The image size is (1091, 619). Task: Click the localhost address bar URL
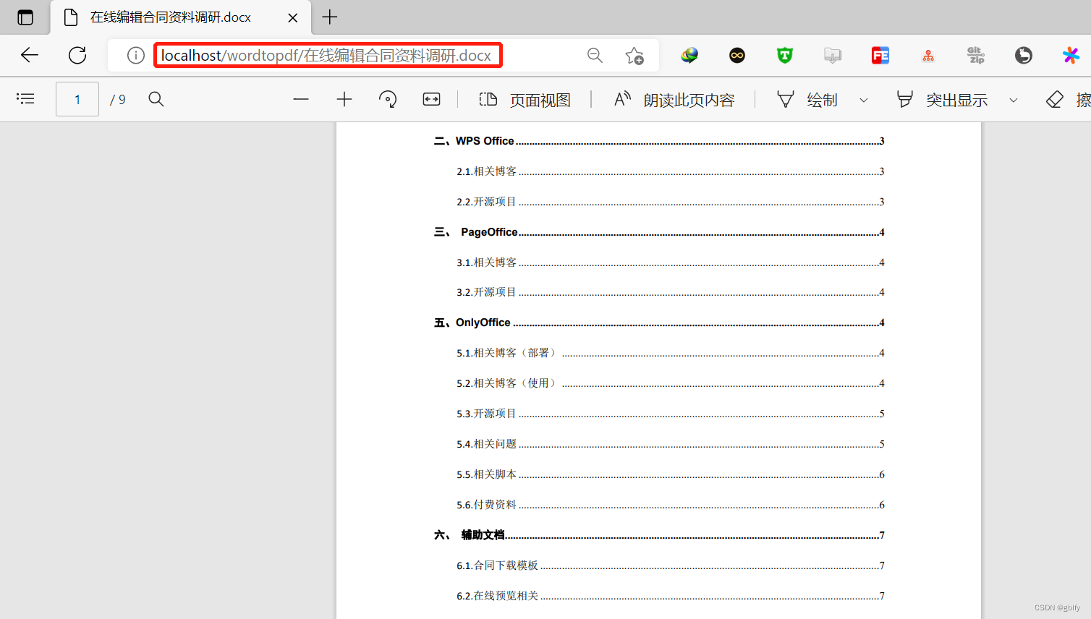click(x=326, y=56)
